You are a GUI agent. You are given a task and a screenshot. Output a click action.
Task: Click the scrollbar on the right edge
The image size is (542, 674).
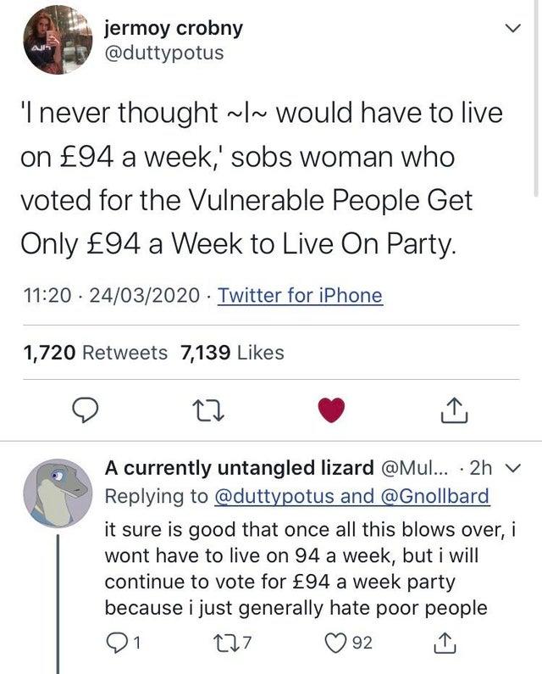pos(538,93)
